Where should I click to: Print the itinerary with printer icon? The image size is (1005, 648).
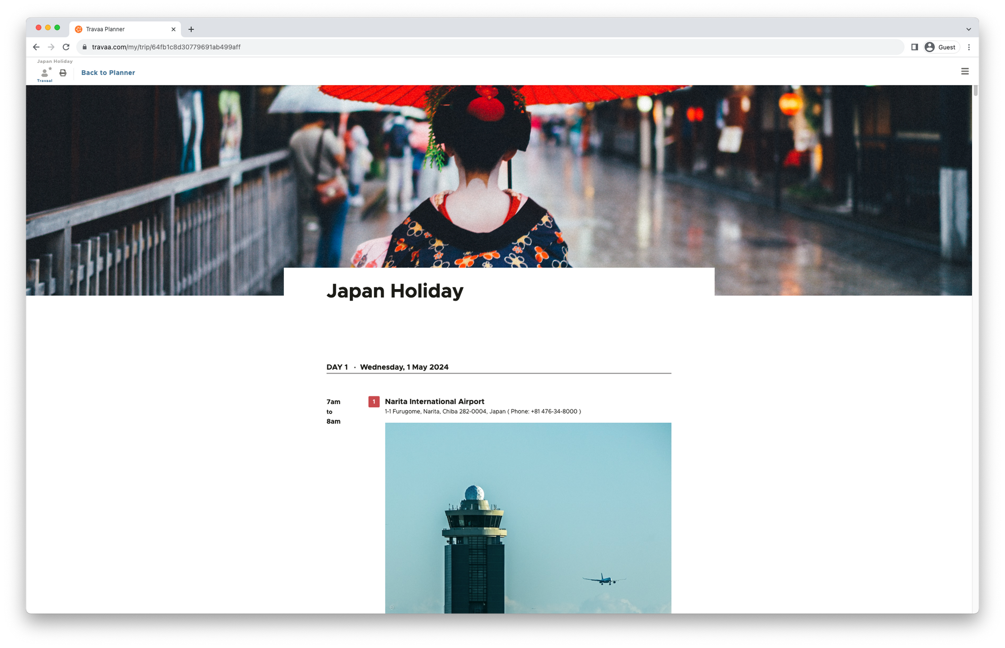(x=63, y=73)
